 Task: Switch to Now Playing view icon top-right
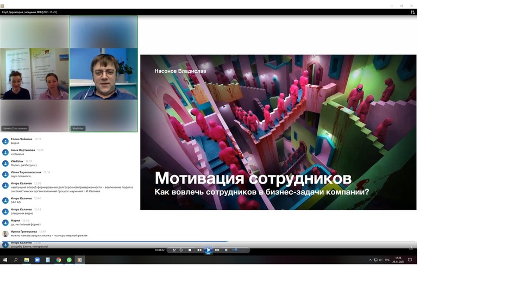[412, 12]
